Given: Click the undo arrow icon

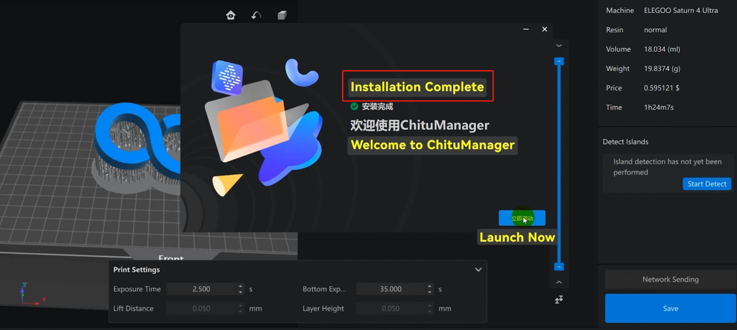Looking at the screenshot, I should coord(256,15).
